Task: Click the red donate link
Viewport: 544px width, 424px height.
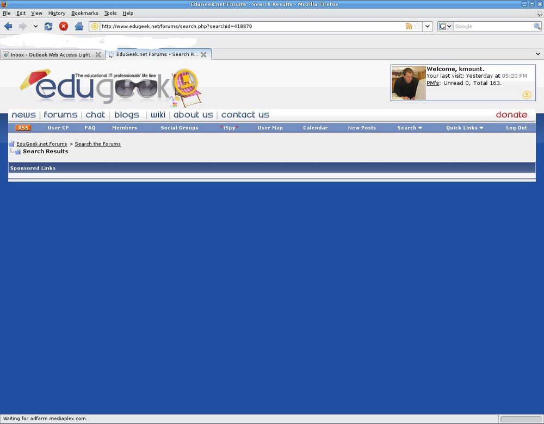Action: pos(511,115)
